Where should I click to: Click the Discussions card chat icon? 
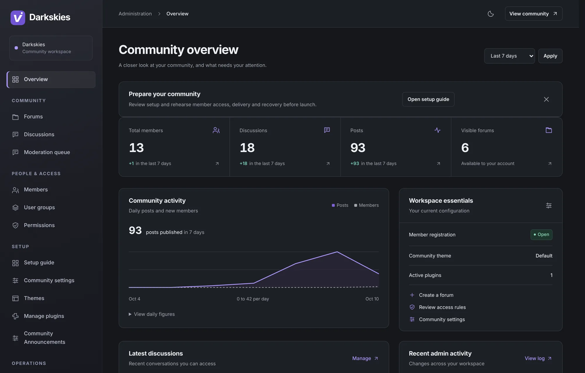[327, 130]
